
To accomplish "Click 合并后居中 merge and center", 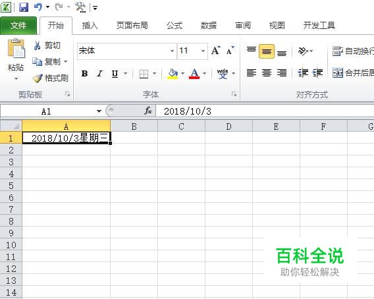I will point(353,72).
